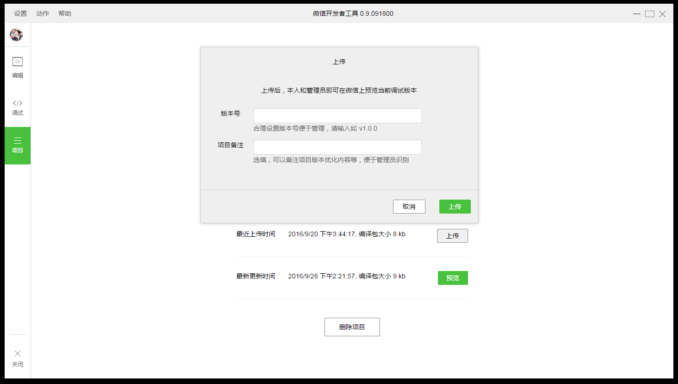The image size is (678, 384).
Task: Minimize the developer tools window
Action: click(x=636, y=14)
